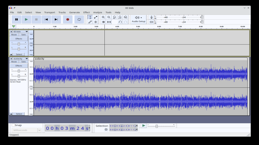Adjust gain slider on 'audacity' track

click(19, 71)
